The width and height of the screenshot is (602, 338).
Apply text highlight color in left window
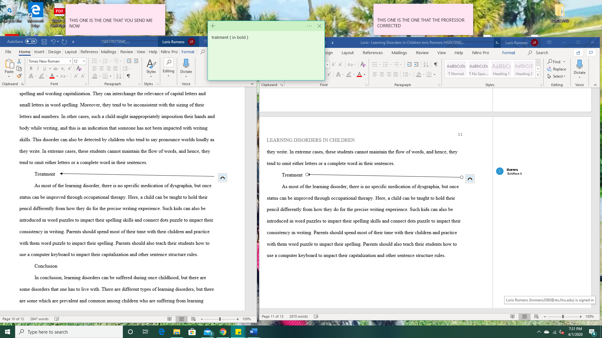41,76
